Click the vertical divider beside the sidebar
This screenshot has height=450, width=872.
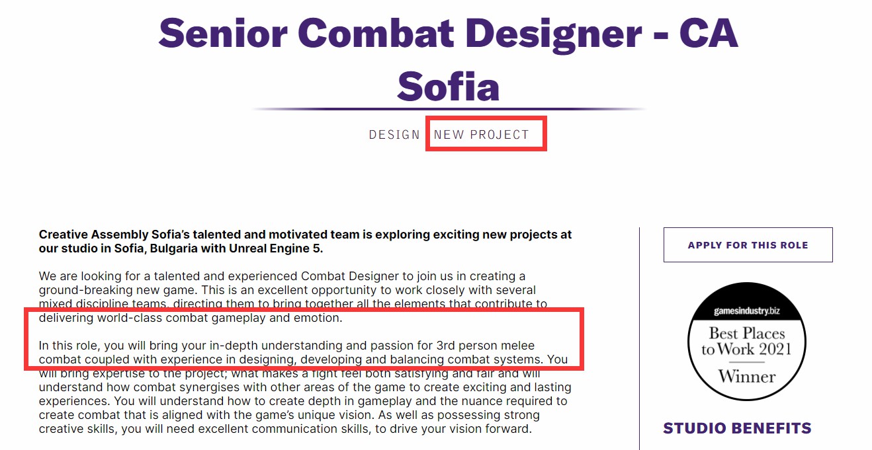point(640,338)
